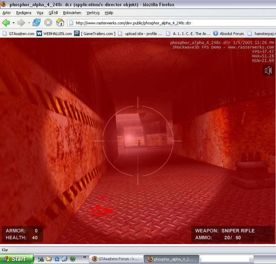
Task: Click the ARMOR value in the HUD
Action: pos(36,231)
